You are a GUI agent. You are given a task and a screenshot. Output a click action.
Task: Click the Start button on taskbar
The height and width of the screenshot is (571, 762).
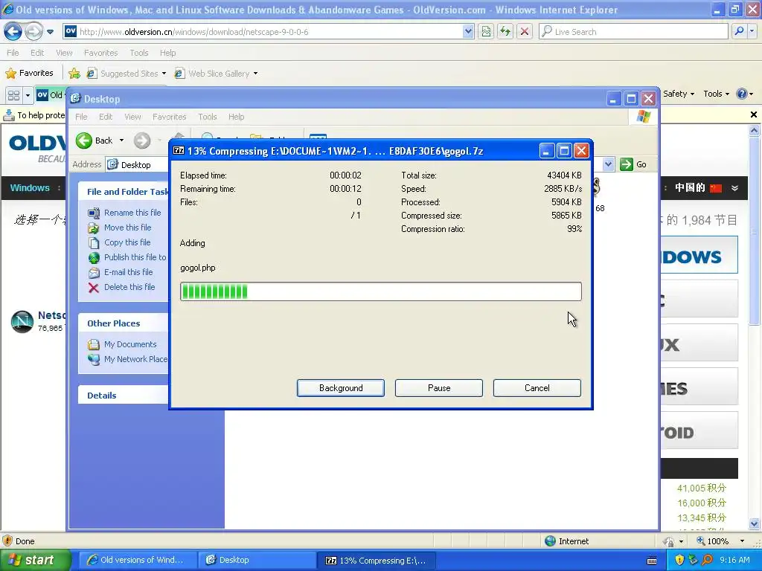tap(35, 561)
